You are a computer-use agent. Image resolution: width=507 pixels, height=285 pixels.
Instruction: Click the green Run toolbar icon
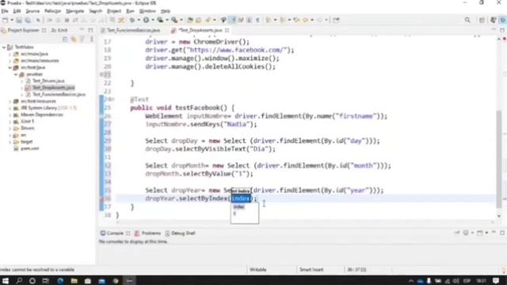146,20
